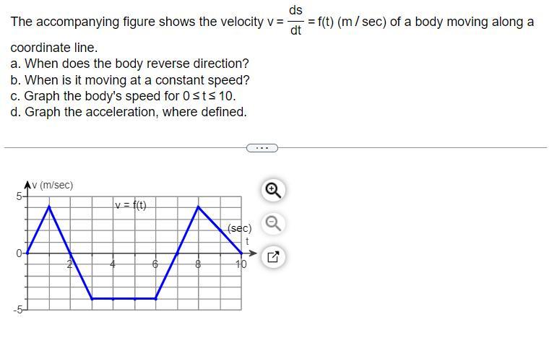The height and width of the screenshot is (356, 557).
Task: Click the origin 0 label of the graph
Action: click(x=20, y=253)
